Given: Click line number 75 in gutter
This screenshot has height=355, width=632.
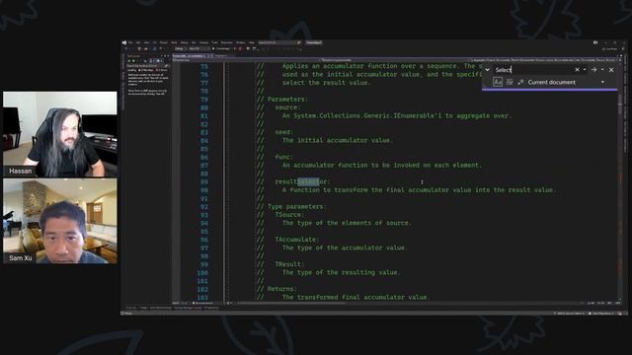Looking at the screenshot, I should pos(204,66).
